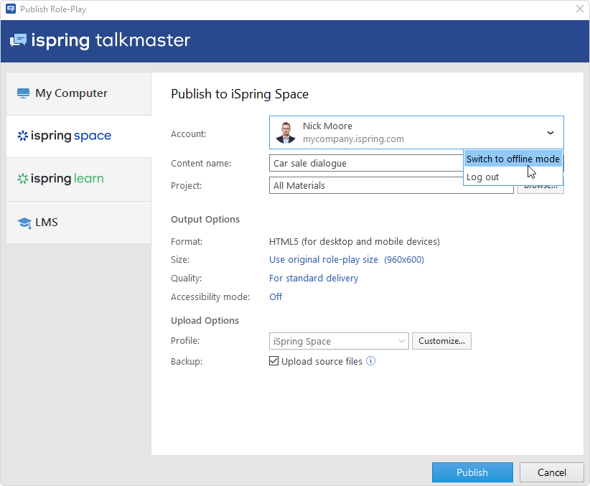Click the iSpring Space snowflake logo icon
This screenshot has width=590, height=486.
pyautogui.click(x=22, y=136)
